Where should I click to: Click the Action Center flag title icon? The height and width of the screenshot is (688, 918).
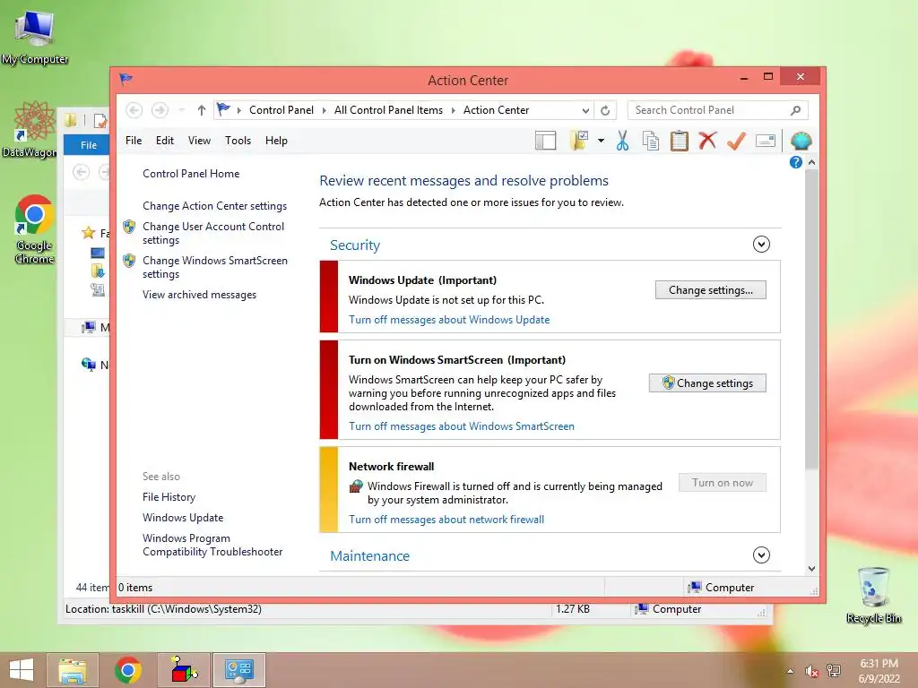tap(126, 79)
